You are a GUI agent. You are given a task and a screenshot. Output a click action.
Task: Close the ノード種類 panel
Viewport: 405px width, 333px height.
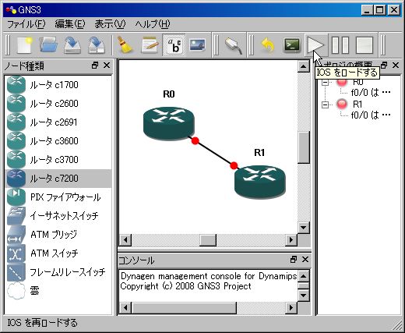pos(107,66)
